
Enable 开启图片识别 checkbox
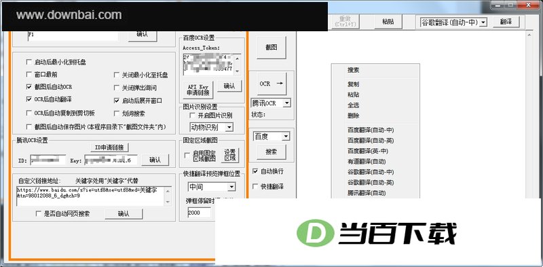click(x=192, y=115)
